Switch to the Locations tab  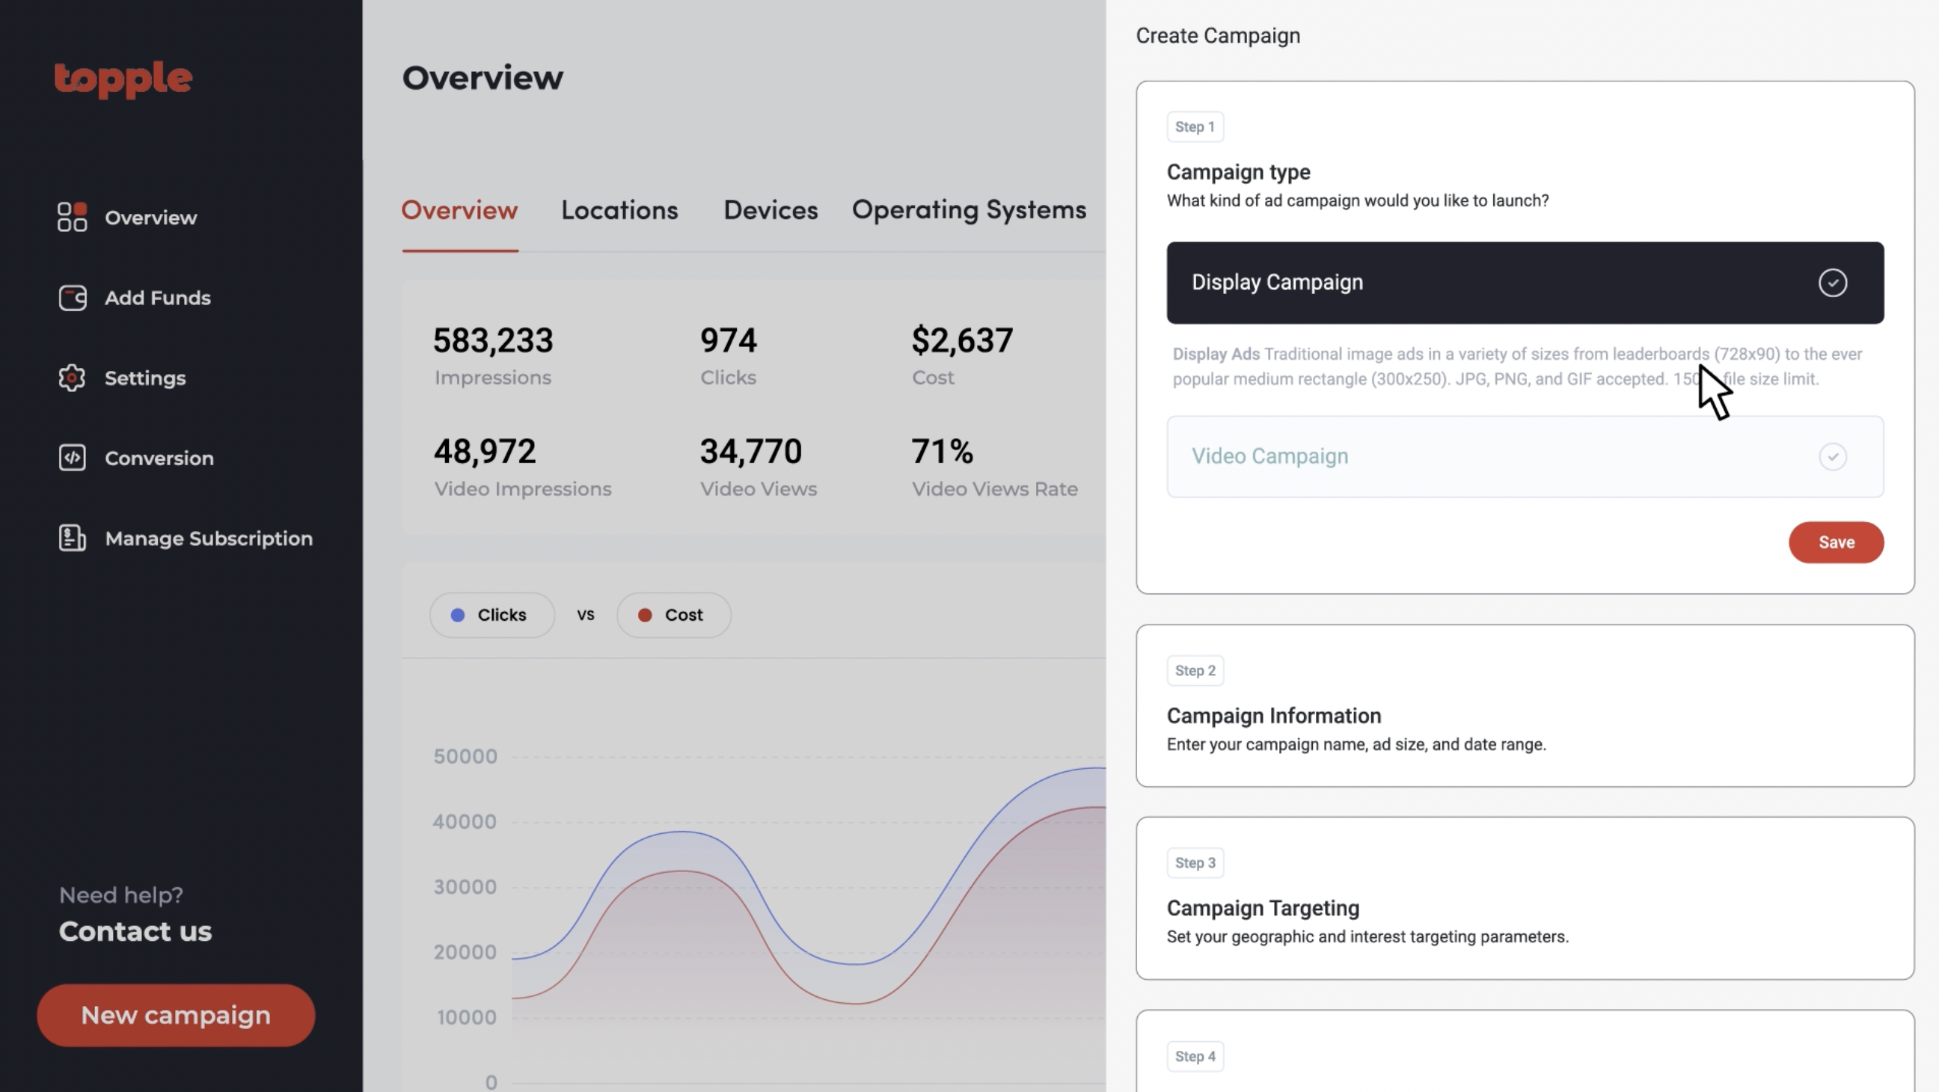619,210
